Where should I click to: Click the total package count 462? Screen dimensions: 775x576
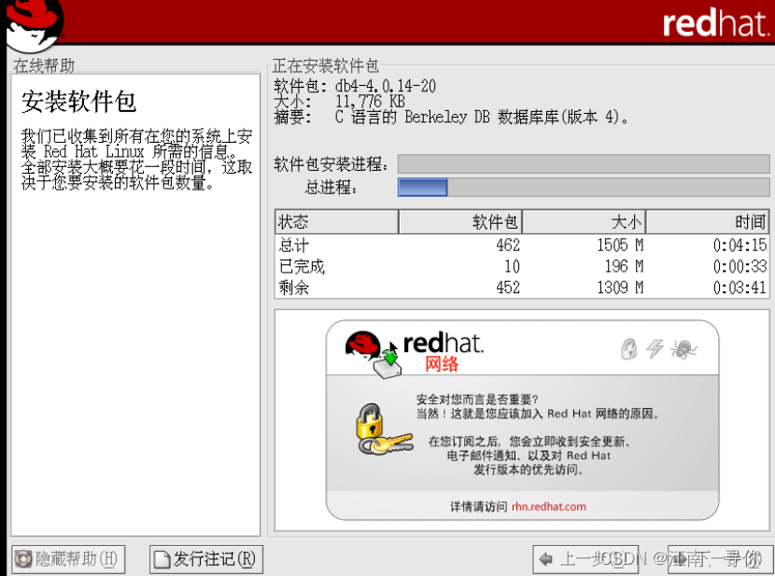[508, 245]
